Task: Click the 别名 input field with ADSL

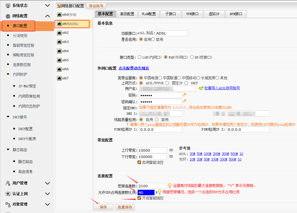Action: [x=171, y=33]
